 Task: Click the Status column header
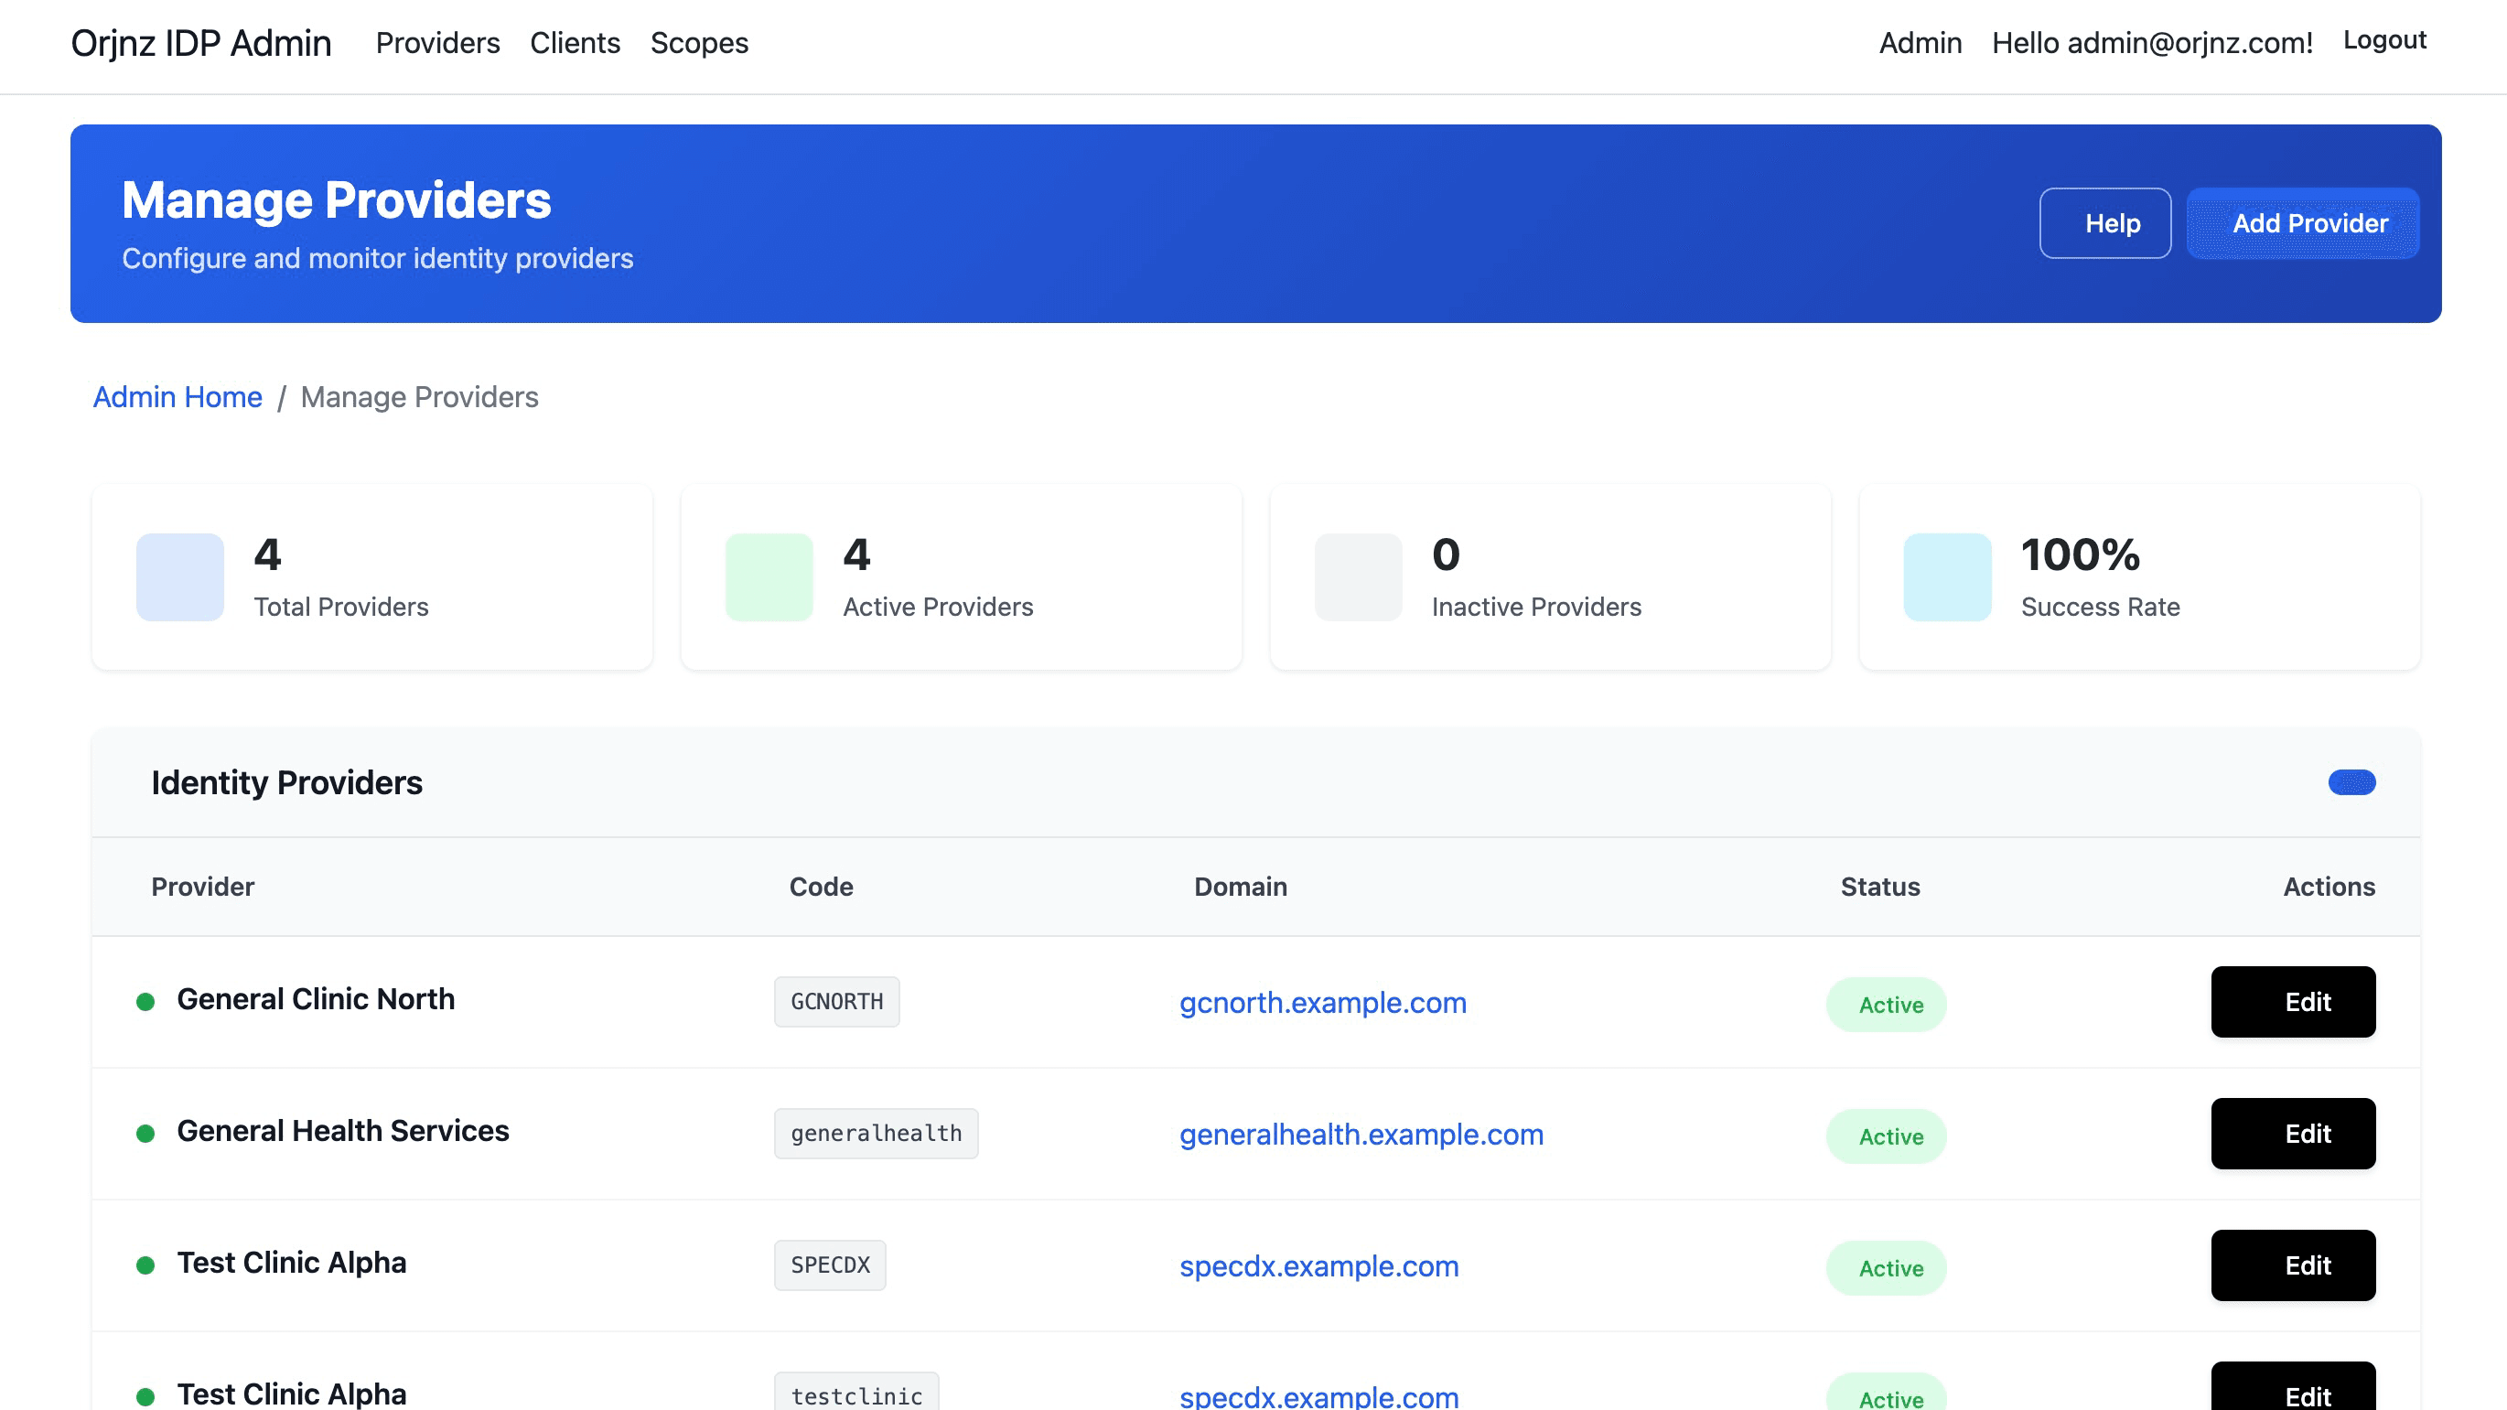pos(1880,887)
